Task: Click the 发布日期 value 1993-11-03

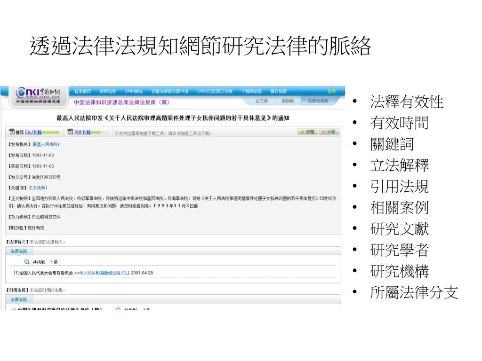Action: (43, 155)
